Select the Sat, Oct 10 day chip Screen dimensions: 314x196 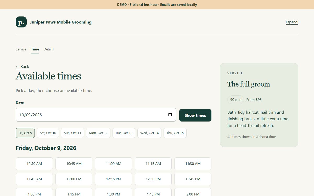[48, 133]
